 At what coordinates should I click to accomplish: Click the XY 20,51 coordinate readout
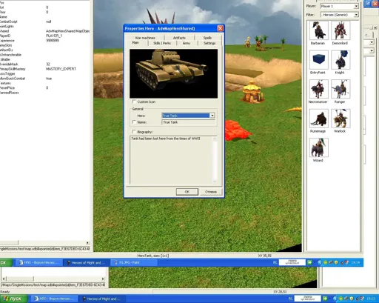[x=280, y=292]
